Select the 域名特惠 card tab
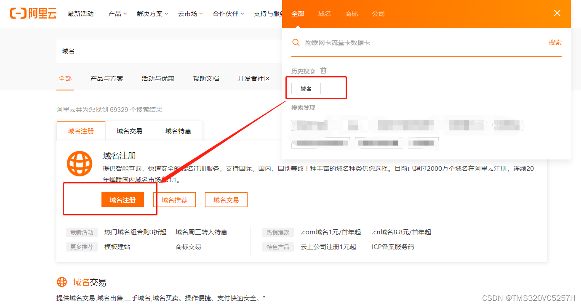This screenshot has width=581, height=305. point(178,131)
